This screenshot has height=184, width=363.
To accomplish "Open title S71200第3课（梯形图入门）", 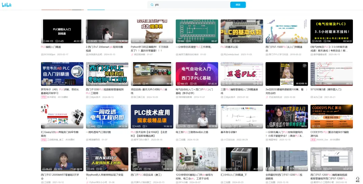I will [326, 90].
